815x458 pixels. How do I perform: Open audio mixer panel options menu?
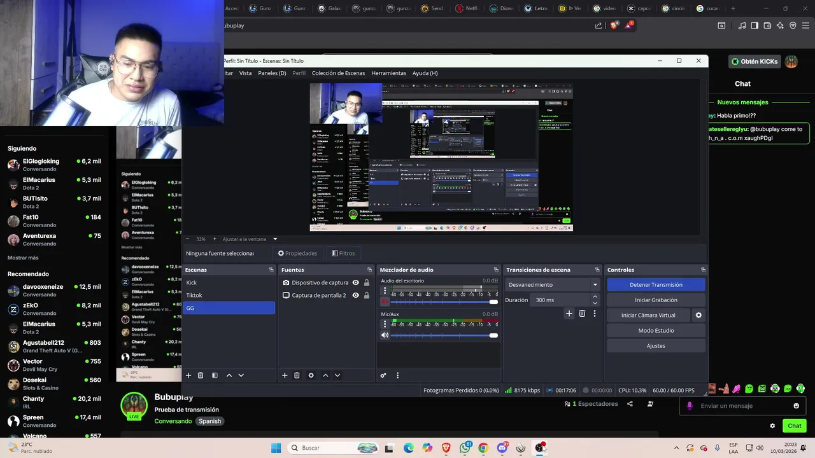coord(397,375)
